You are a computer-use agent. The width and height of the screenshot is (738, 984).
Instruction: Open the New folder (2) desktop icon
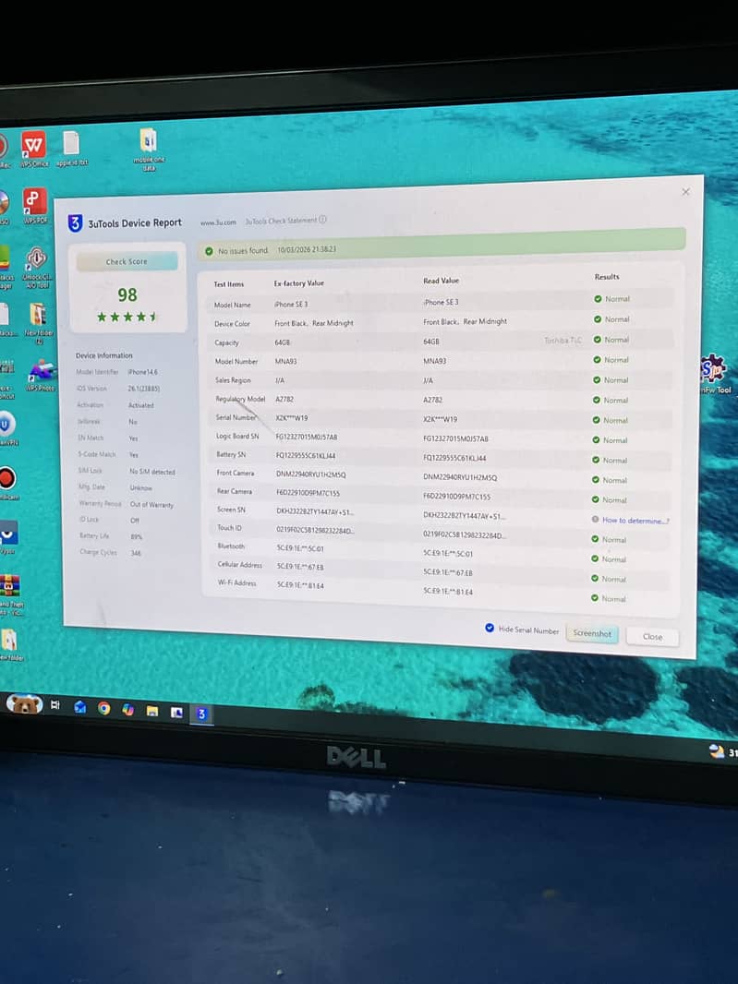tap(38, 323)
